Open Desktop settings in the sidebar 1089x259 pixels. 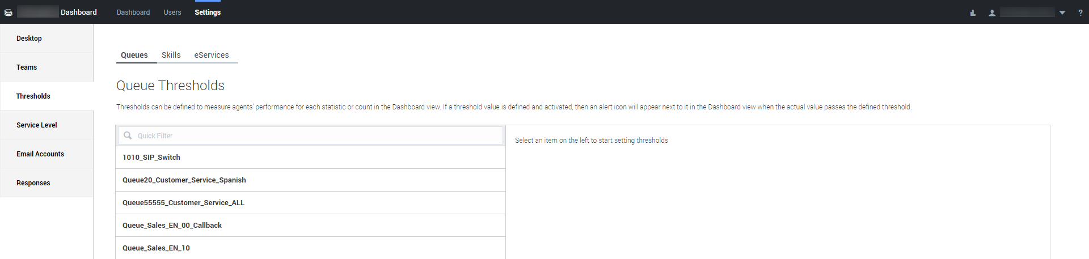point(29,39)
